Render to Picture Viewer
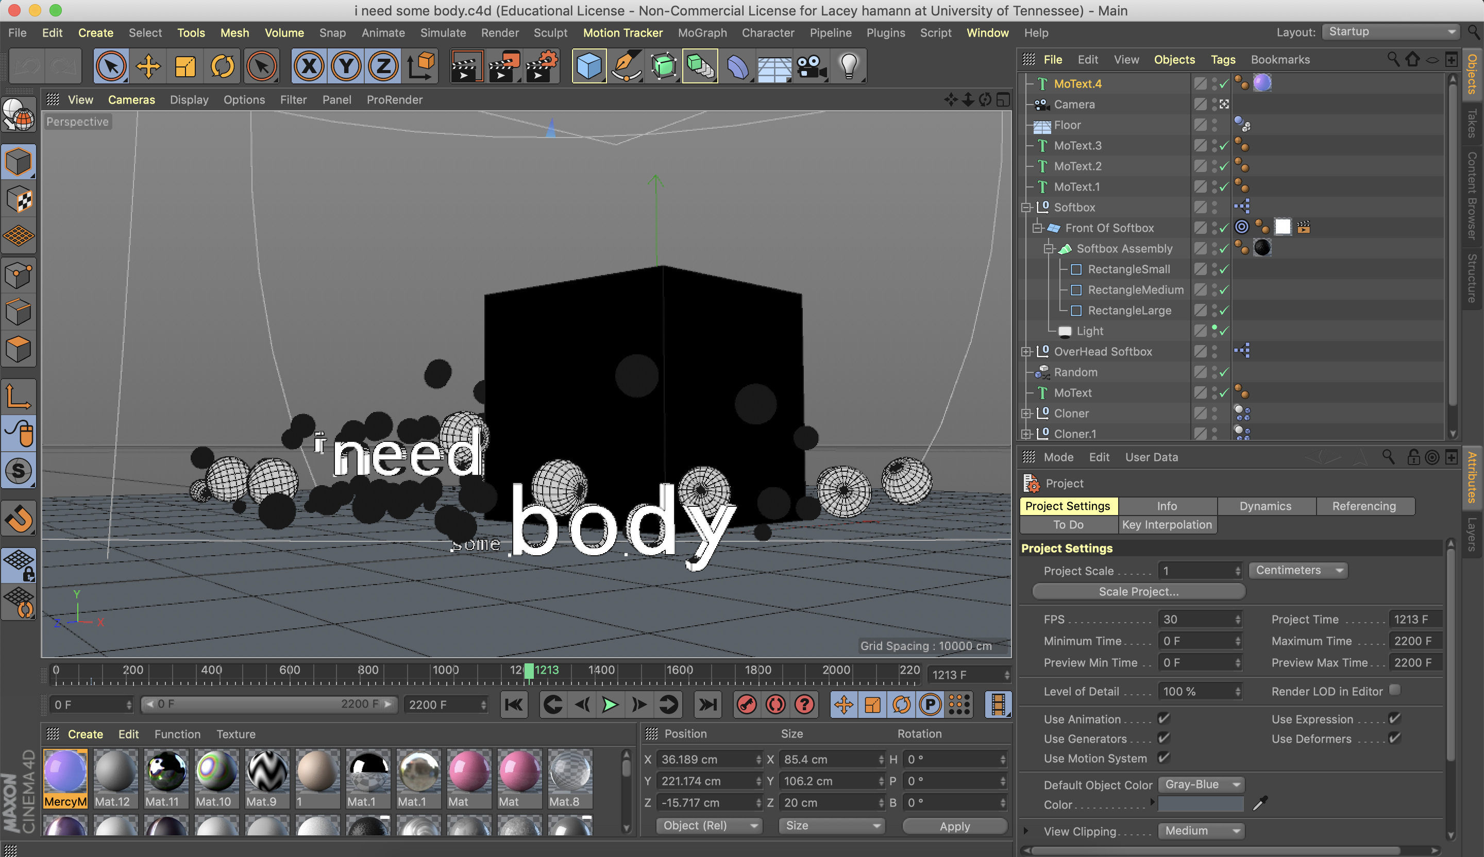 [504, 66]
